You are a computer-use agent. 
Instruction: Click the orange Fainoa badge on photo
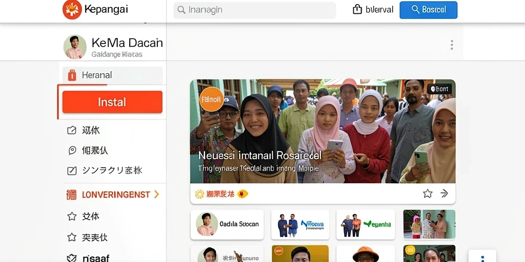(x=211, y=99)
